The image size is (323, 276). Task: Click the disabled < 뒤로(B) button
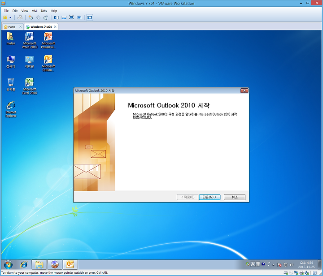point(188,197)
